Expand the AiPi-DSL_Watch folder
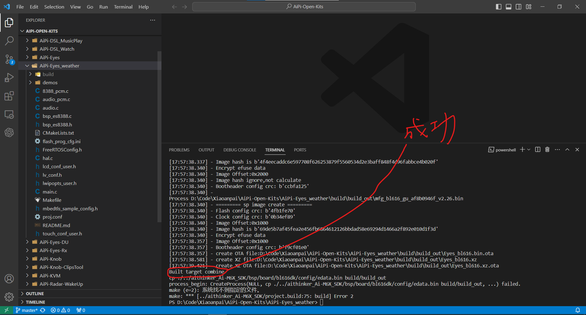Viewport: 586px width, 315px height. pos(90,49)
